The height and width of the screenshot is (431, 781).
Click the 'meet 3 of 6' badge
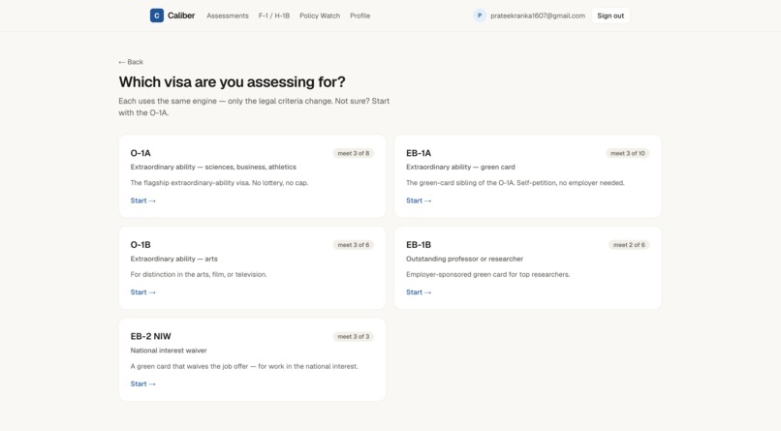(x=353, y=245)
